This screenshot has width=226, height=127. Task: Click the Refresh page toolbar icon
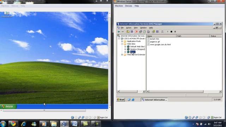click(x=144, y=32)
